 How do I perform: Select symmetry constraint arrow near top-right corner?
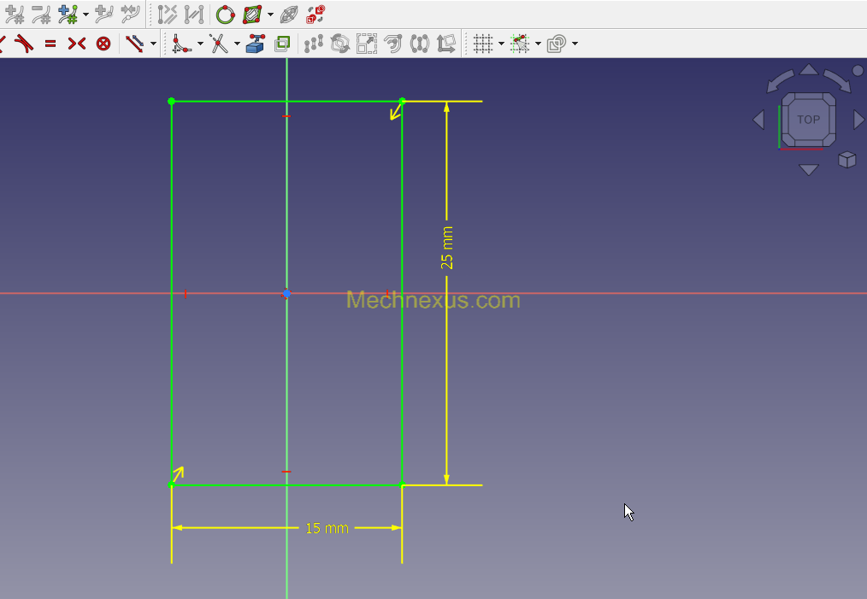pyautogui.click(x=395, y=112)
